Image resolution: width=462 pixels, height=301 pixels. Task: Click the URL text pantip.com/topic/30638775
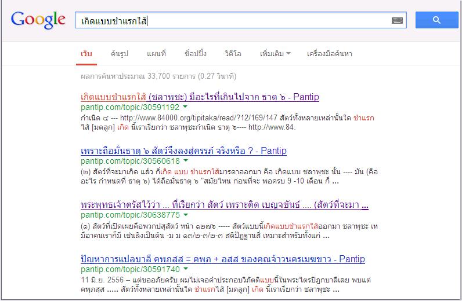coord(130,215)
